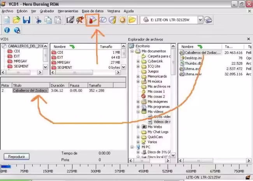This screenshot has height=181, width=253.
Task: Click the blue Info circle icon
Action: coord(7,30)
